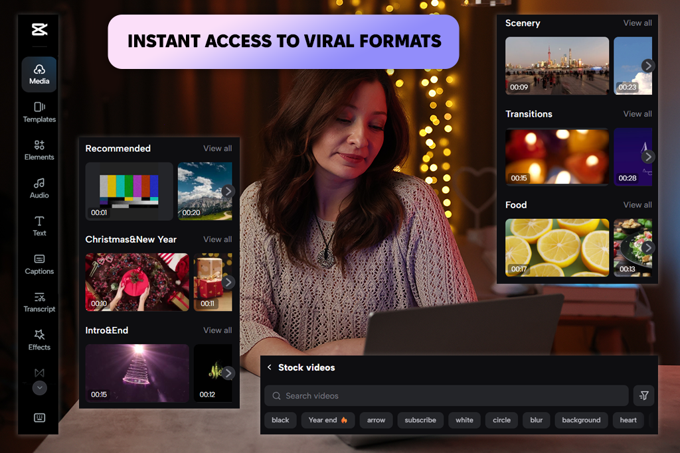The image size is (680, 453).
Task: Click the Transitions section heading
Action: coord(529,114)
